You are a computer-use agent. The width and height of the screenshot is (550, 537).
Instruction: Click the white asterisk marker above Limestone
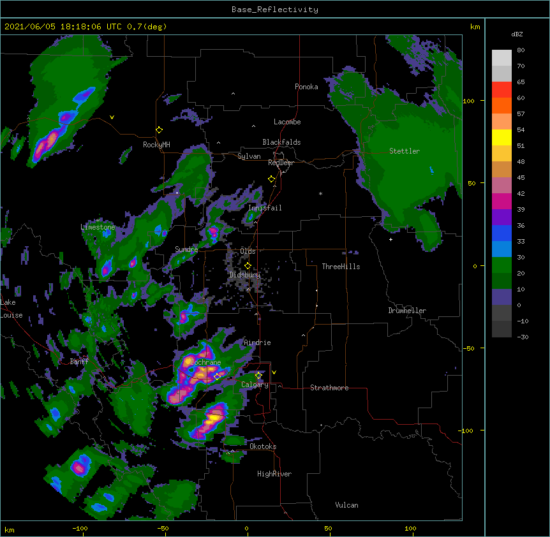click(x=98, y=221)
